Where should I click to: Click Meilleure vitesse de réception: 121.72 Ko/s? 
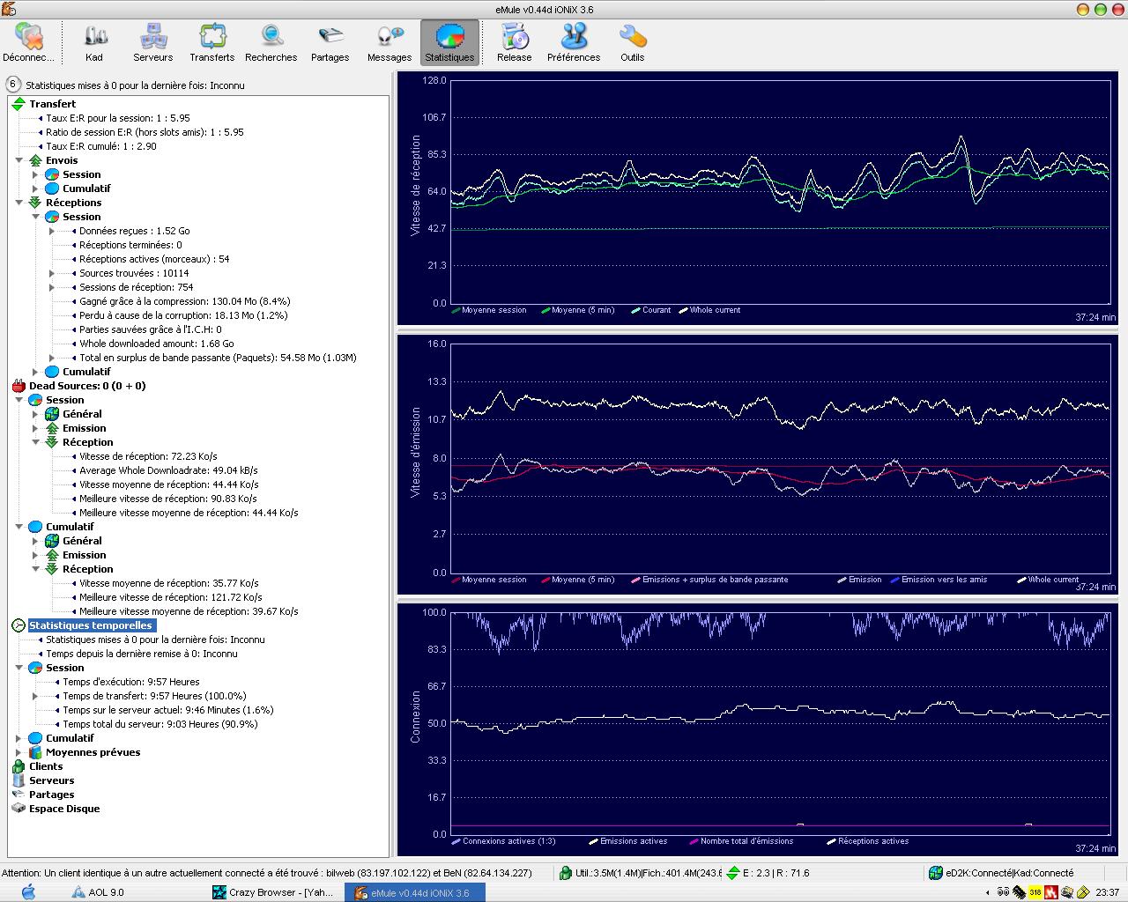pos(171,597)
